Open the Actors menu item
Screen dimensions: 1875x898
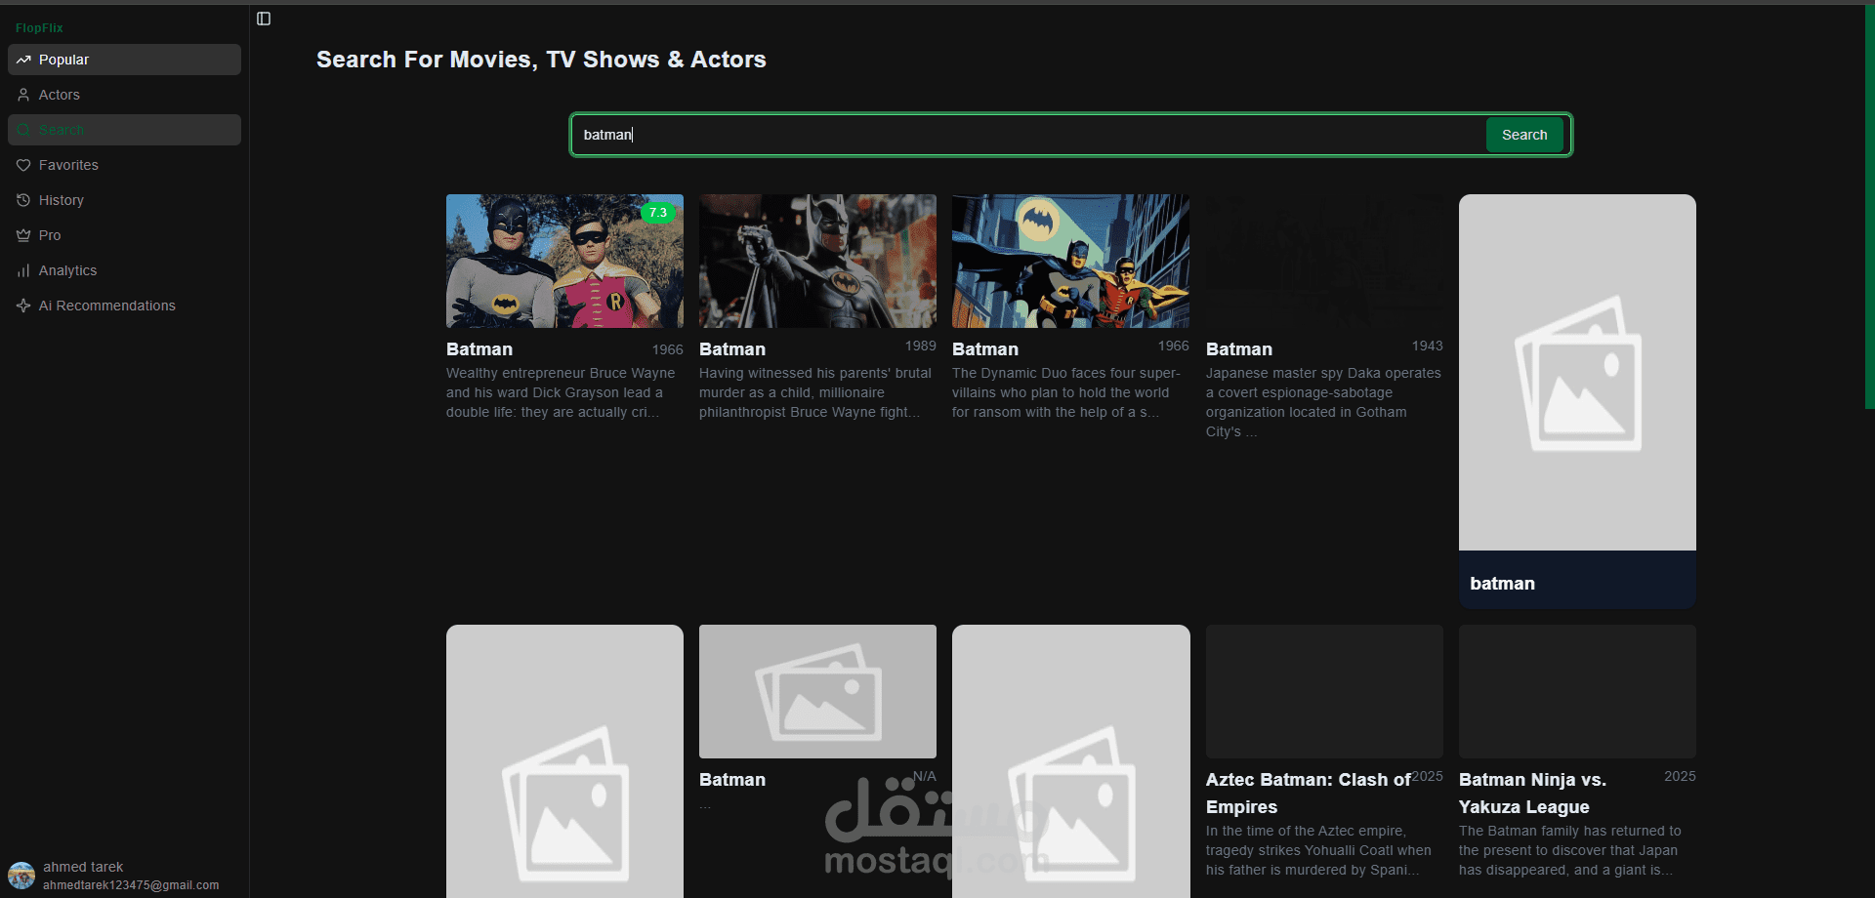pyautogui.click(x=124, y=95)
